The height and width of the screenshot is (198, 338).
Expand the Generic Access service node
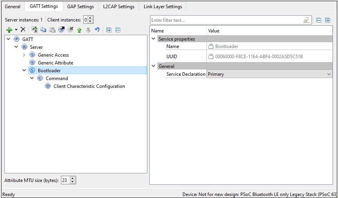[x=24, y=55]
